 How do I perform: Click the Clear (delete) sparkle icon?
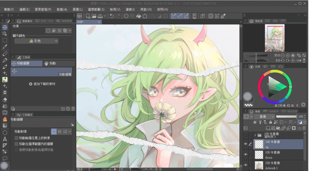[126, 16]
